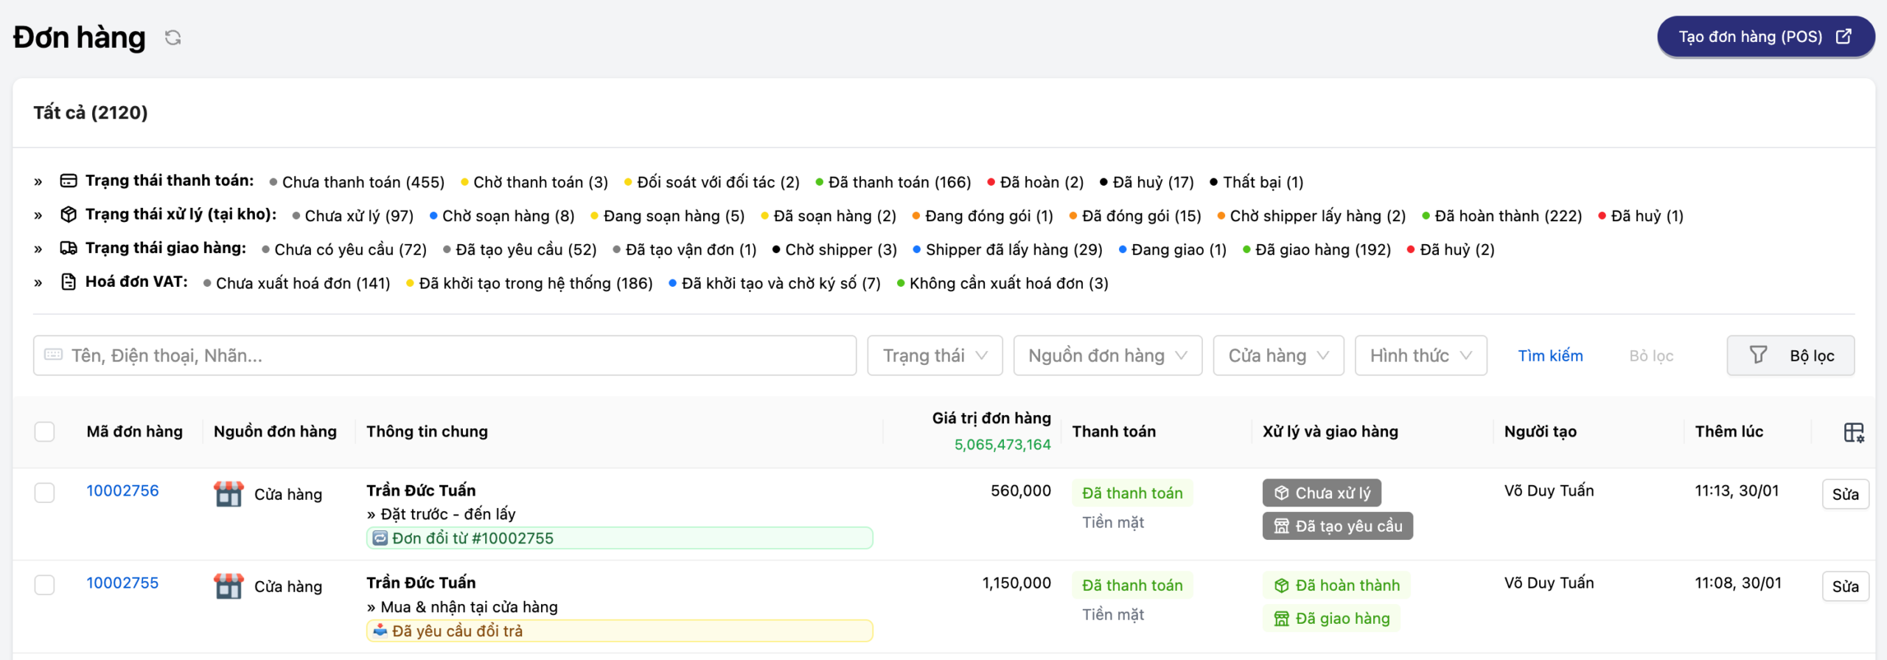This screenshot has height=660, width=1887.
Task: Open the Trạng thái dropdown
Action: 935,356
